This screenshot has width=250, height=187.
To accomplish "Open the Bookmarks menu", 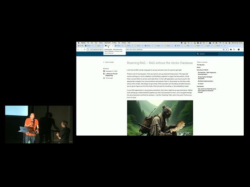I will pyautogui.click(x=107, y=43).
